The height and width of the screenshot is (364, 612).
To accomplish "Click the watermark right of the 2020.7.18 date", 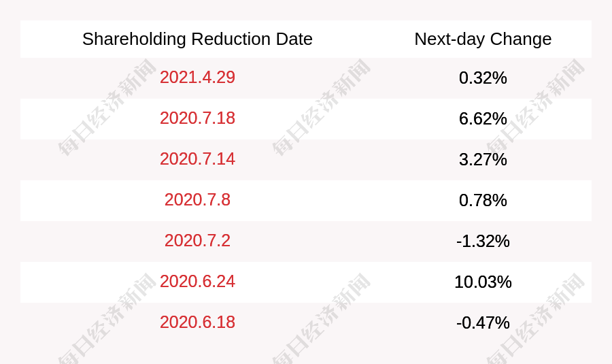I will (x=321, y=107).
